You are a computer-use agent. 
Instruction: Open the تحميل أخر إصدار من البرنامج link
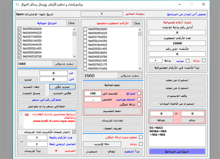186,14
